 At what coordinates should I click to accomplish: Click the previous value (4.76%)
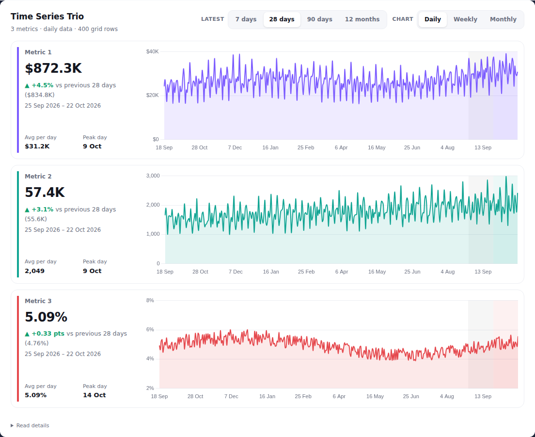pyautogui.click(x=37, y=343)
